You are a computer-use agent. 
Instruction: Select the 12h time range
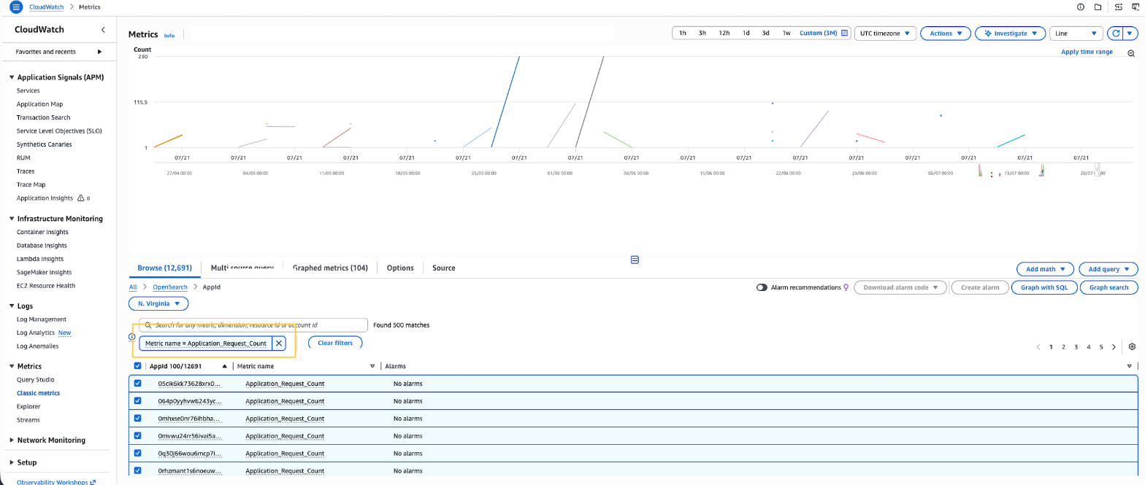point(724,33)
